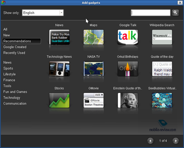184x148 pixels.
Task: Close the Add gadgets window
Action: tap(180, 3)
